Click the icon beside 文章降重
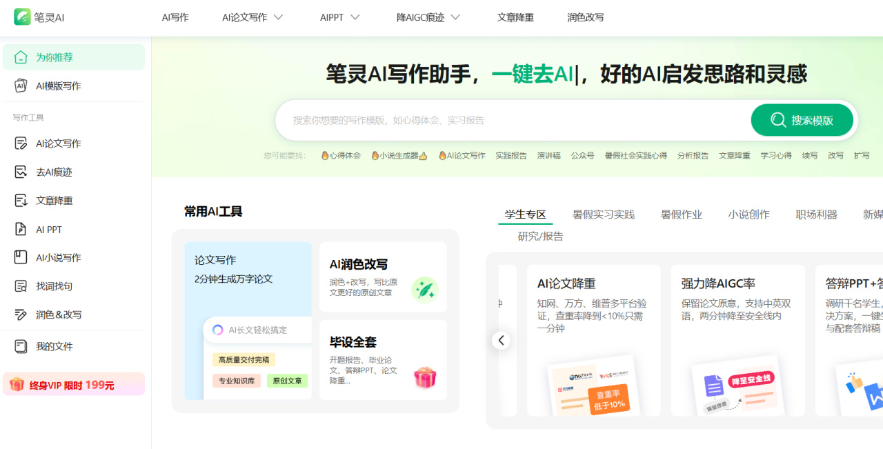The width and height of the screenshot is (883, 449). [x=21, y=201]
